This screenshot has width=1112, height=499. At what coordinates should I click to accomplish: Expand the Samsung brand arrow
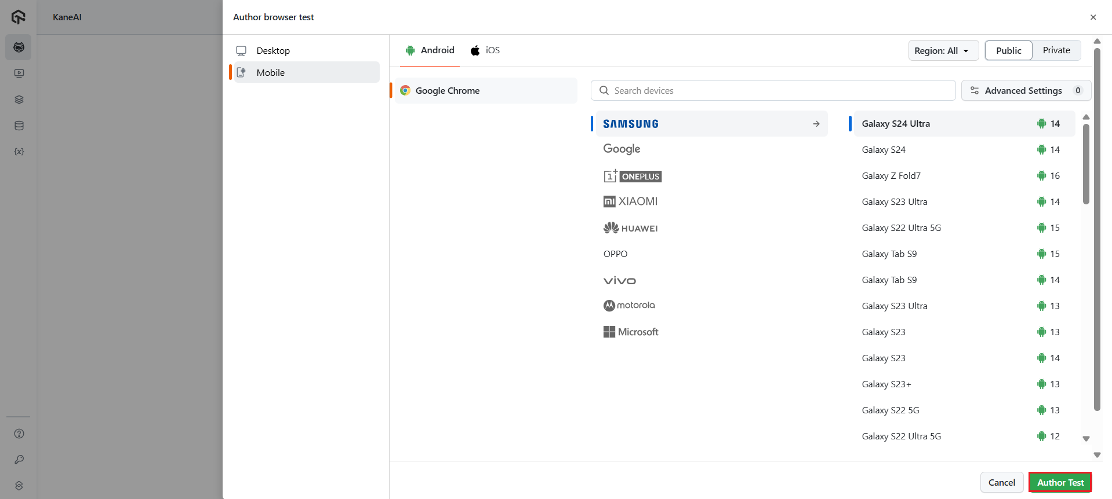[x=816, y=124]
